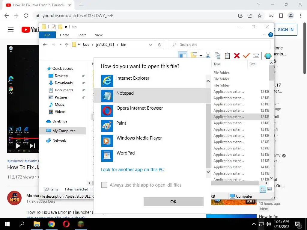The image size is (307, 230).
Task: Skip to the next YouTube video
Action: [32, 146]
